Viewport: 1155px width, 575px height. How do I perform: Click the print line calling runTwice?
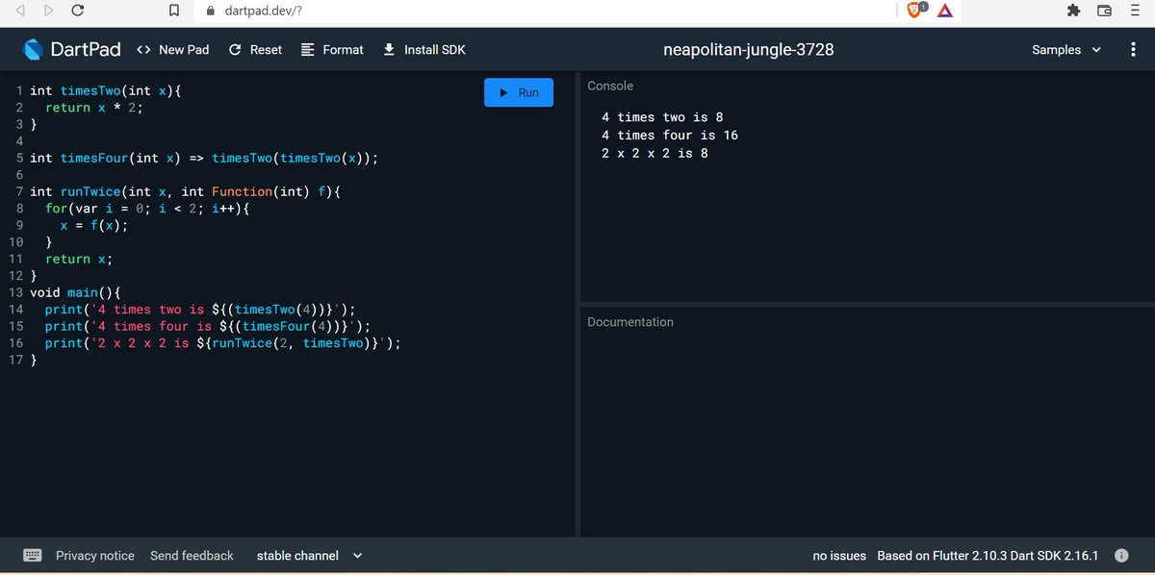point(223,343)
